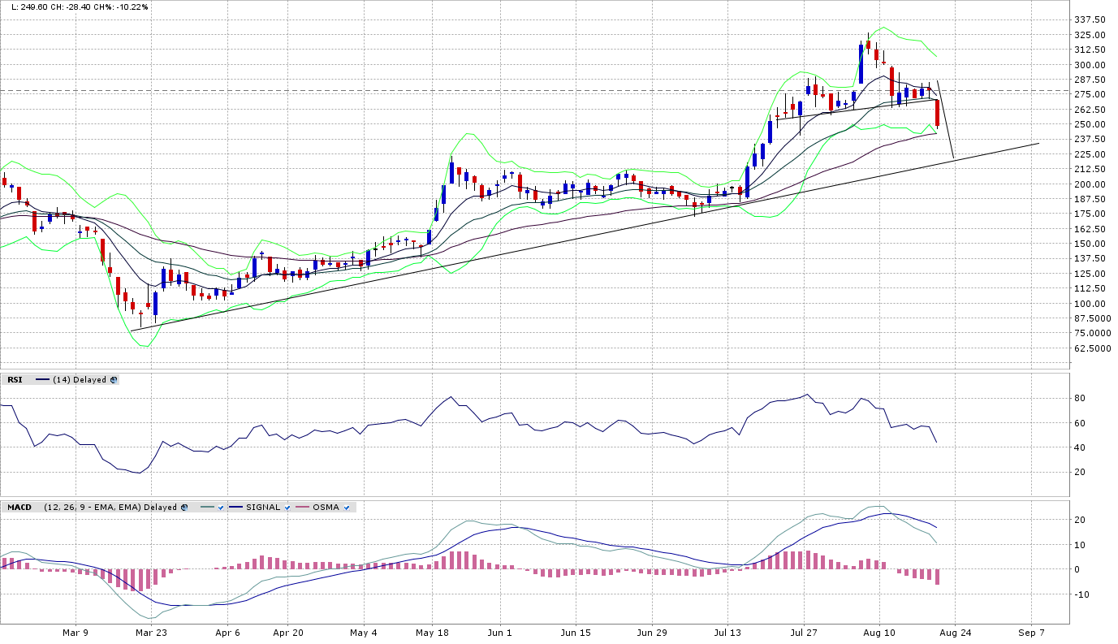Disable the OSMA histogram checkbox

(347, 508)
